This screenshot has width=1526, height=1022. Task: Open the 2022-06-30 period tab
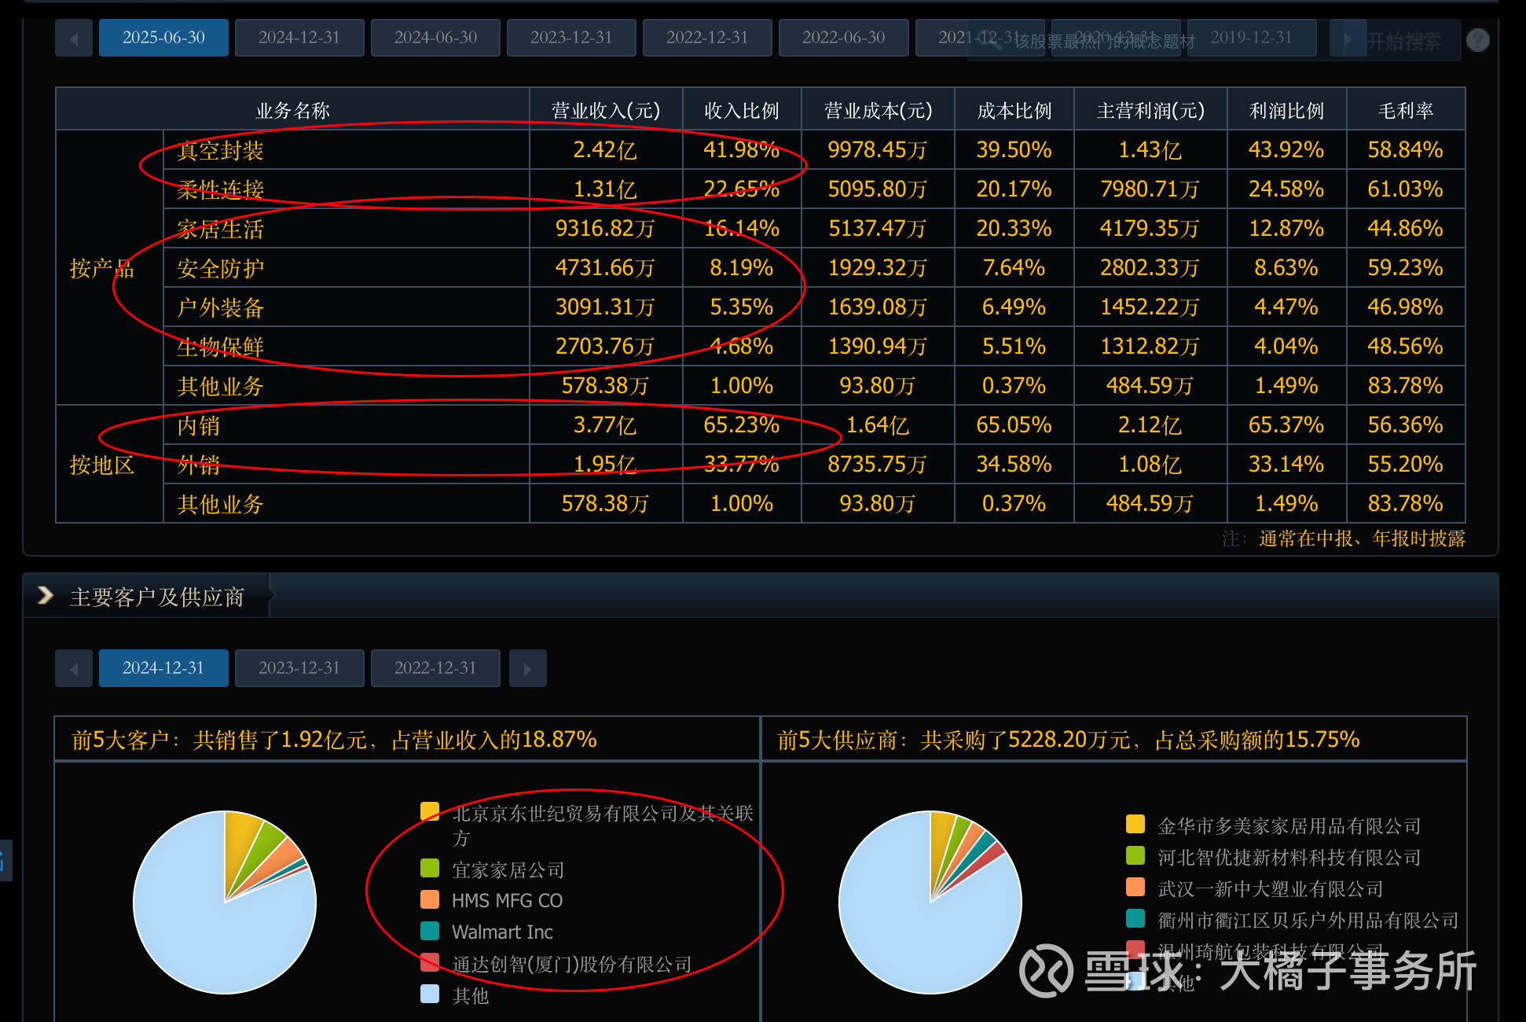pos(843,38)
